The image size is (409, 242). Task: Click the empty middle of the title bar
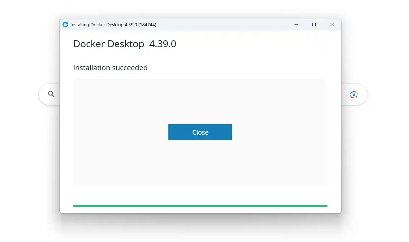(224, 24)
